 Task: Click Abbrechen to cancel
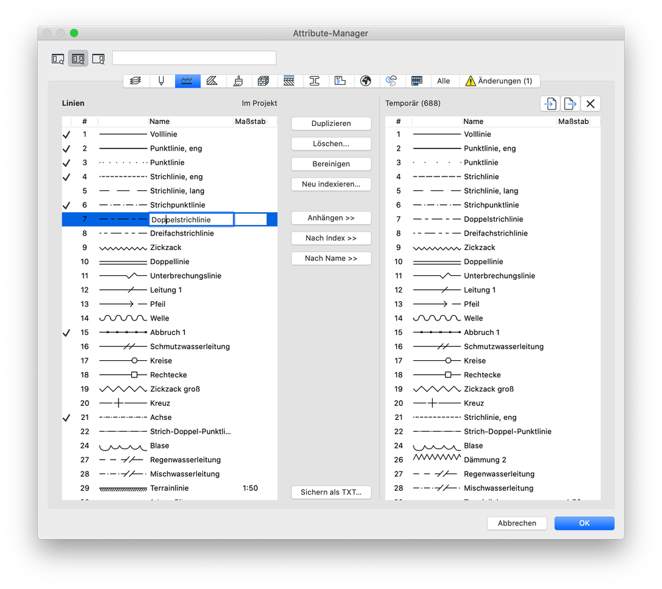517,523
